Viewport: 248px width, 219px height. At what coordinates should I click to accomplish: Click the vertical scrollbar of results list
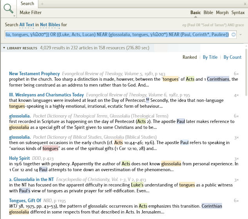click(246, 72)
